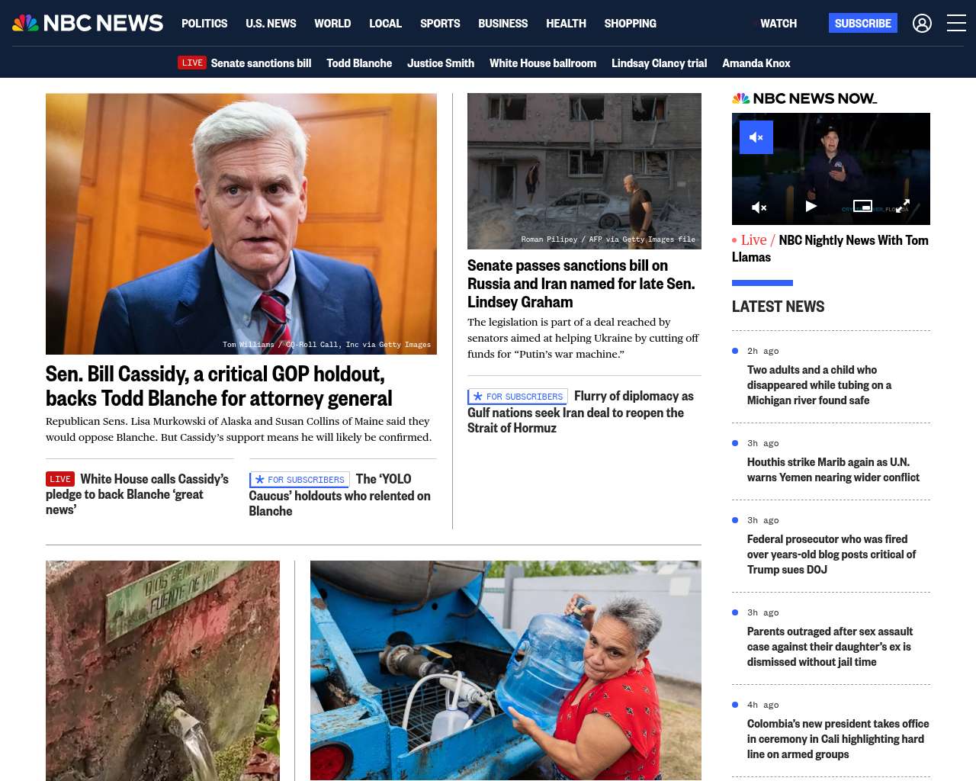Go to the Shopping section
This screenshot has height=781, width=976.
[x=630, y=24]
